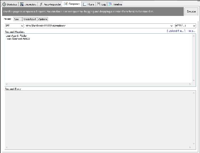
Task: Click the Statistics clock icon
Action: point(4,4)
